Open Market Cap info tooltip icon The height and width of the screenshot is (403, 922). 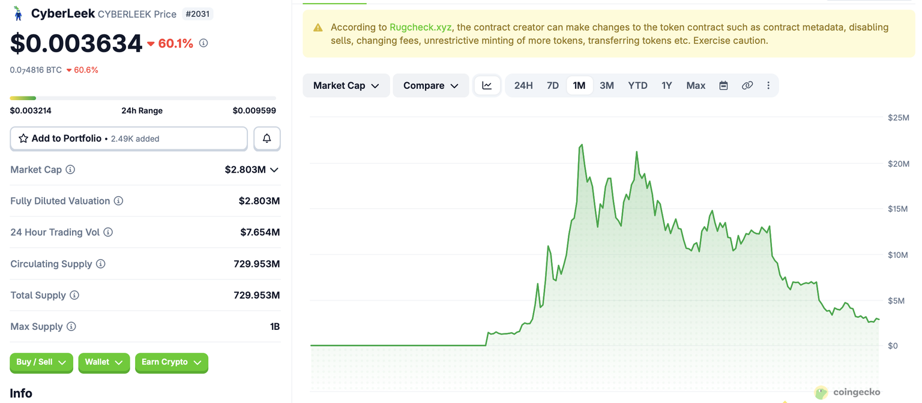(x=70, y=170)
